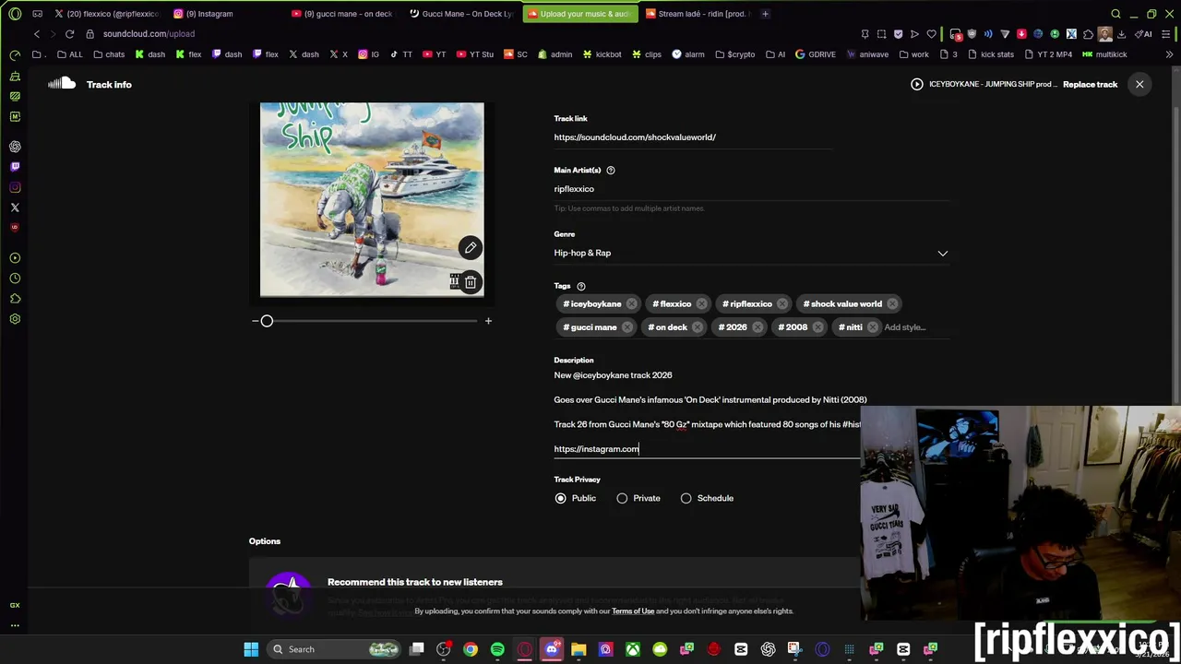Open File Explorer from the taskbar

pyautogui.click(x=579, y=649)
